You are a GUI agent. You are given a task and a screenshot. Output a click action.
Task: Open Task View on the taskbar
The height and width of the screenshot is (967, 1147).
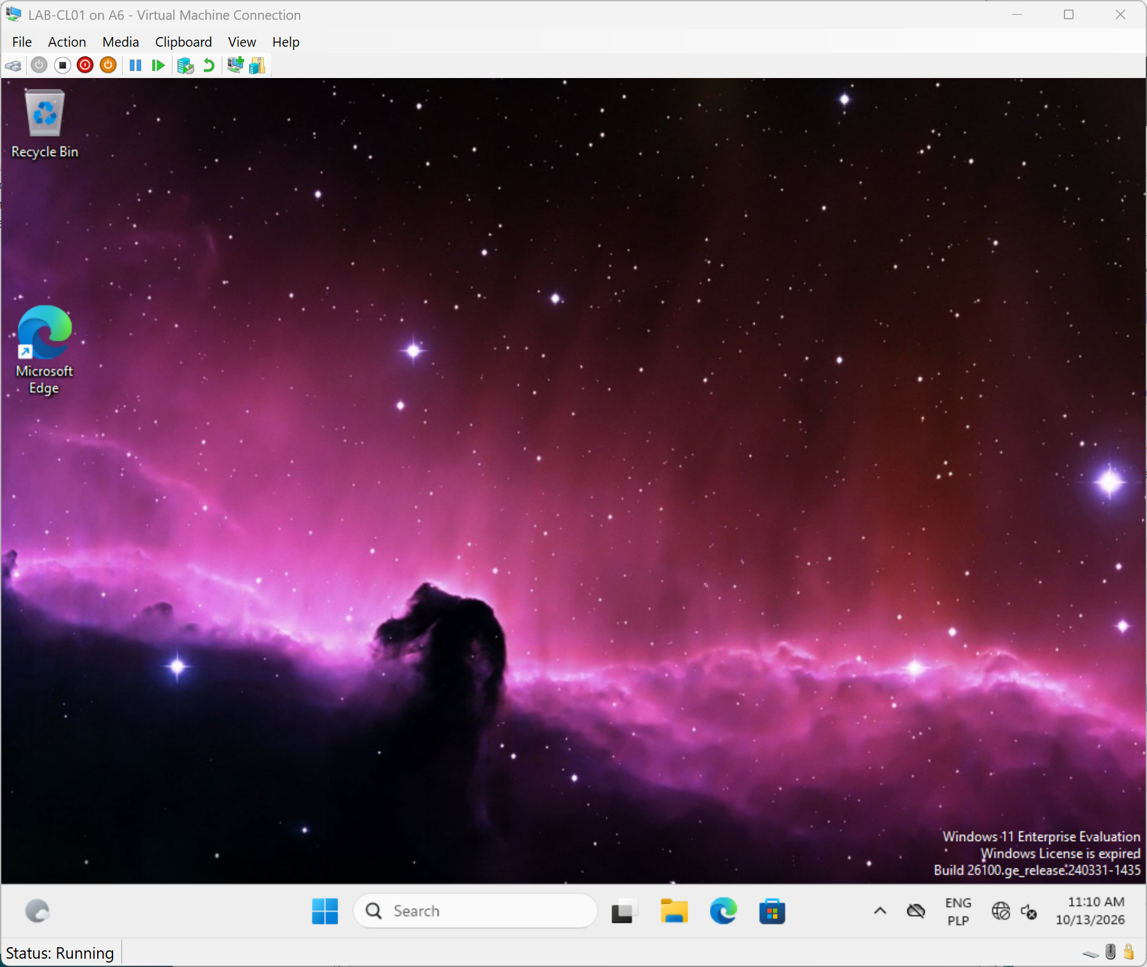coord(624,911)
